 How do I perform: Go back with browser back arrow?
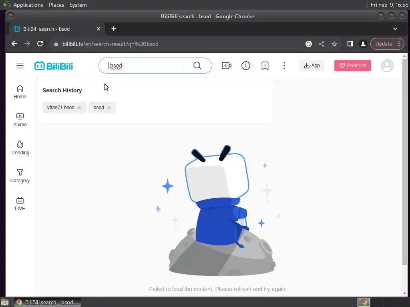(x=14, y=44)
